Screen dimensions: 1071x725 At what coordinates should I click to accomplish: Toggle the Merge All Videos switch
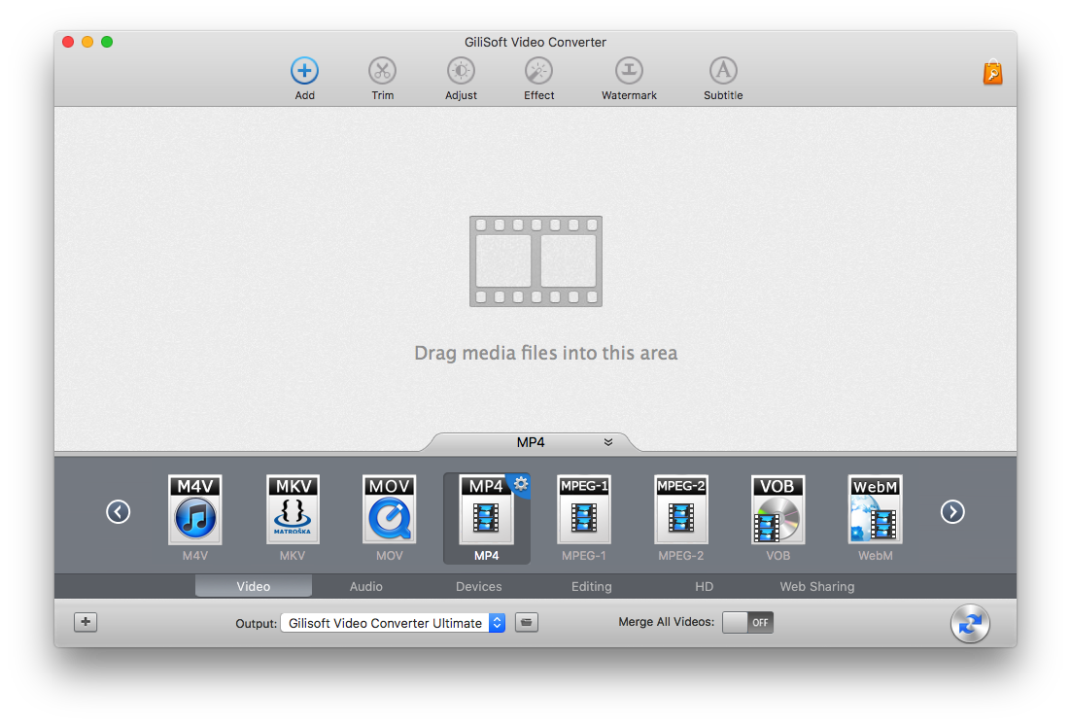tap(748, 623)
